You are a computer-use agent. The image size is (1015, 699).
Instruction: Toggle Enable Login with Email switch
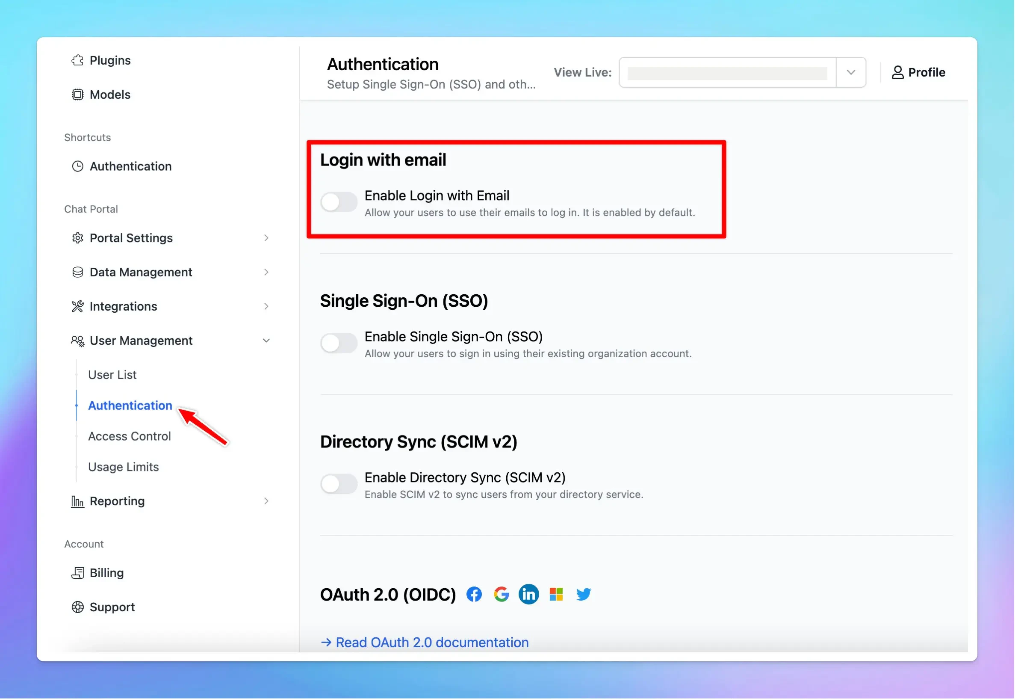339,202
